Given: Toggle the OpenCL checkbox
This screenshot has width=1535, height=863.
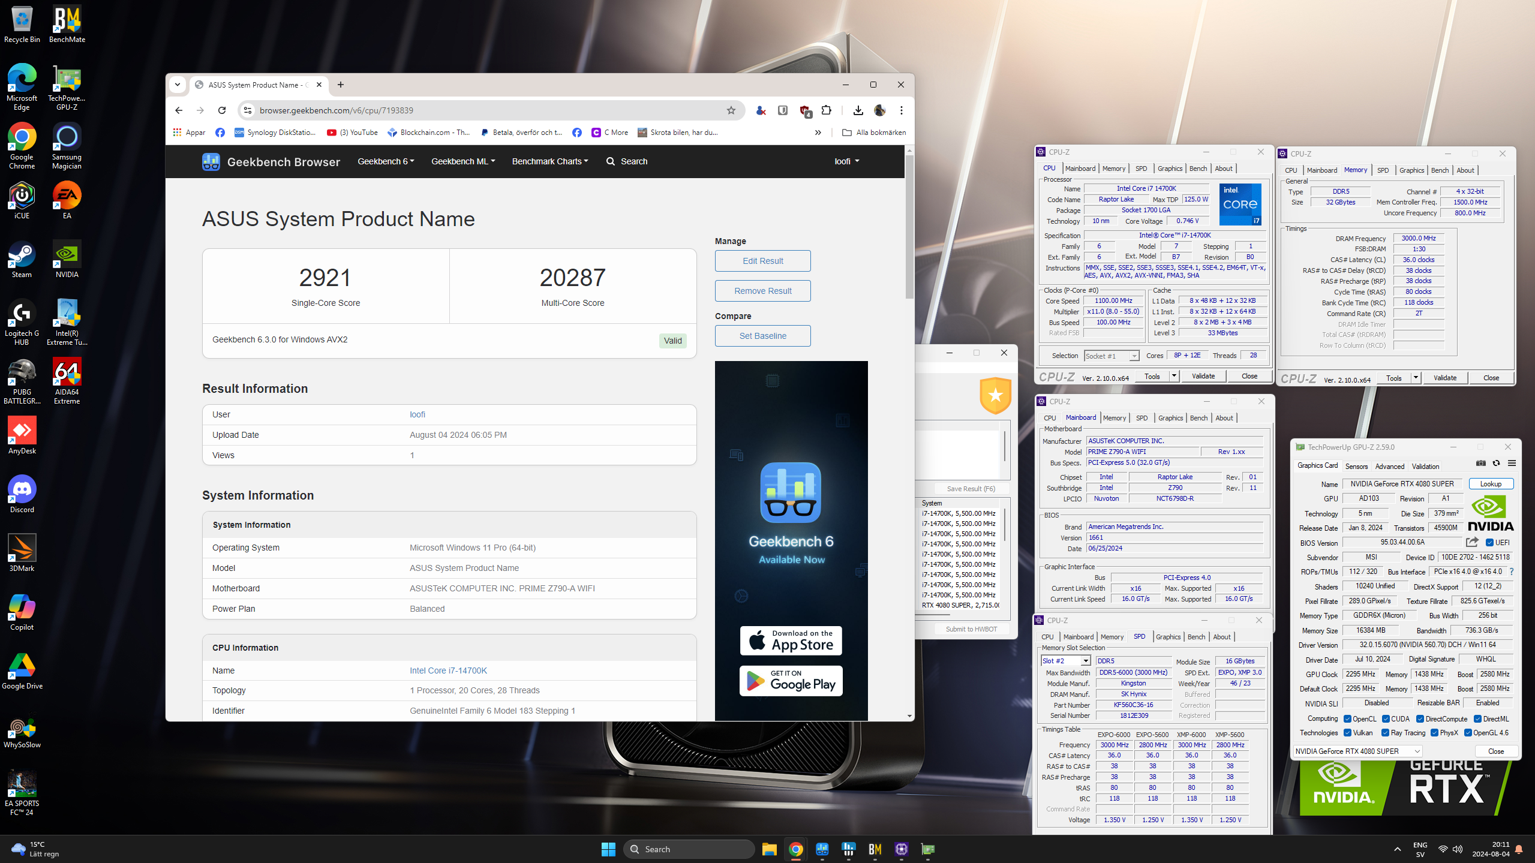Looking at the screenshot, I should point(1347,718).
